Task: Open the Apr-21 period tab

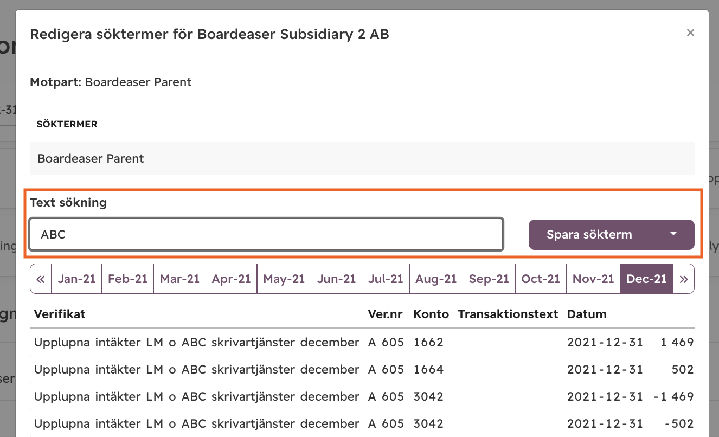Action: tap(231, 279)
